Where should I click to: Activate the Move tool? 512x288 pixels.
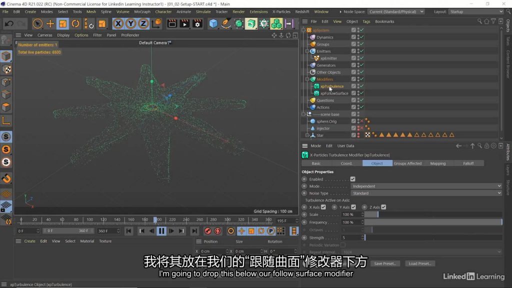pyautogui.click(x=50, y=23)
